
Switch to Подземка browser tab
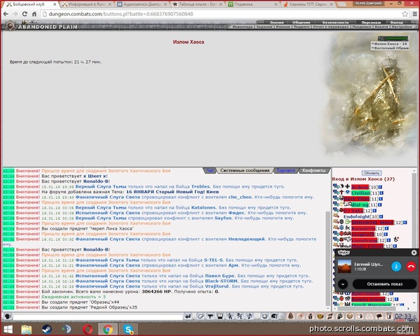[252, 4]
